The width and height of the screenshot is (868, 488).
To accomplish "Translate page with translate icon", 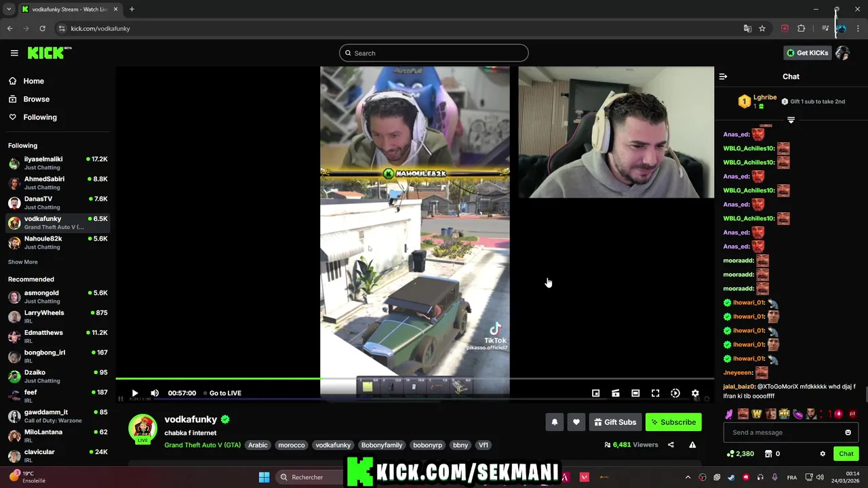I will pyautogui.click(x=747, y=28).
